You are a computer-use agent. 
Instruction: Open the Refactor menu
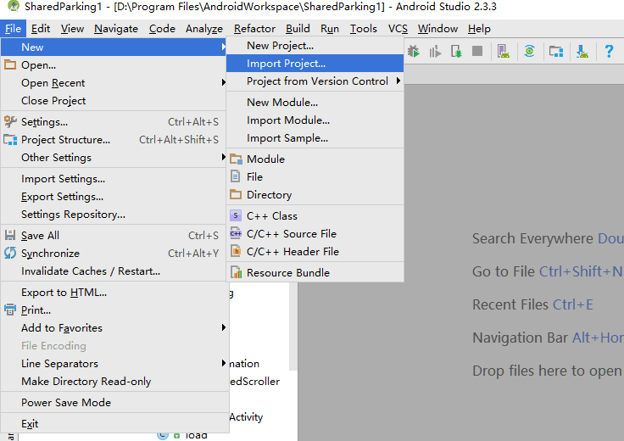tap(254, 29)
